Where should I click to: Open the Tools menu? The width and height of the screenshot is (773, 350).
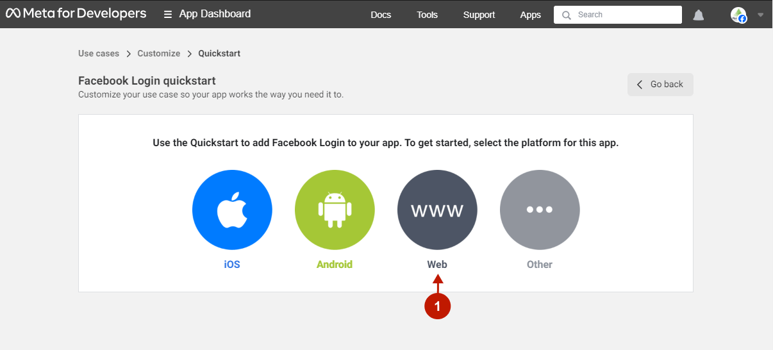pyautogui.click(x=427, y=15)
